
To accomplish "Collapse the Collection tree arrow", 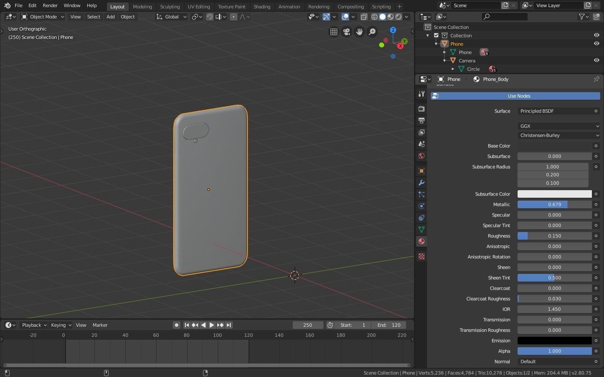I will point(428,36).
